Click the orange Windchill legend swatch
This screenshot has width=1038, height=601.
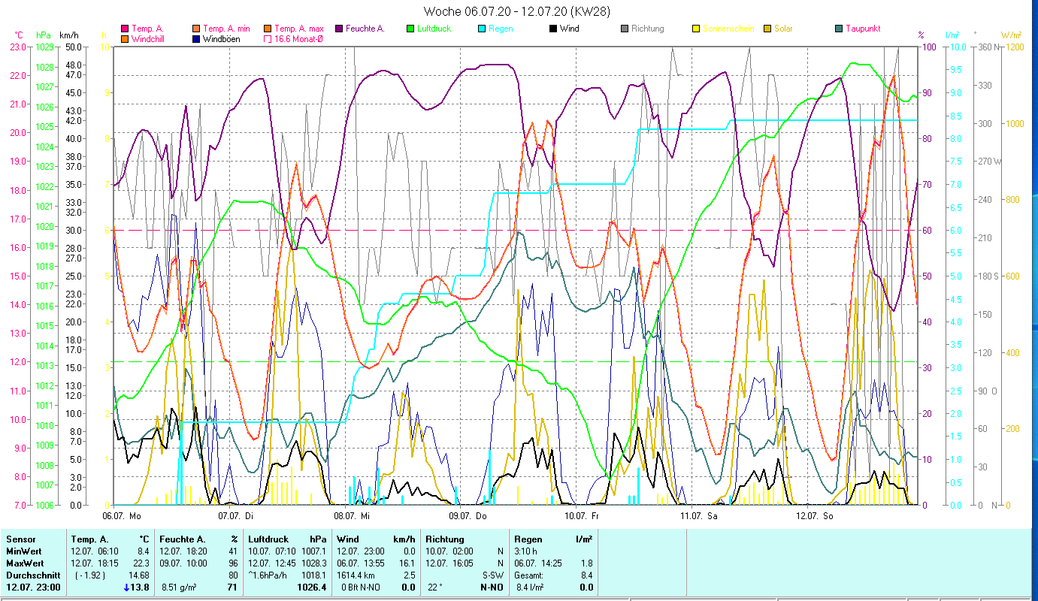tap(124, 38)
